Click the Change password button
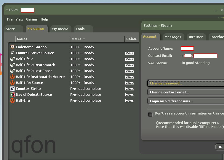 coord(186,83)
